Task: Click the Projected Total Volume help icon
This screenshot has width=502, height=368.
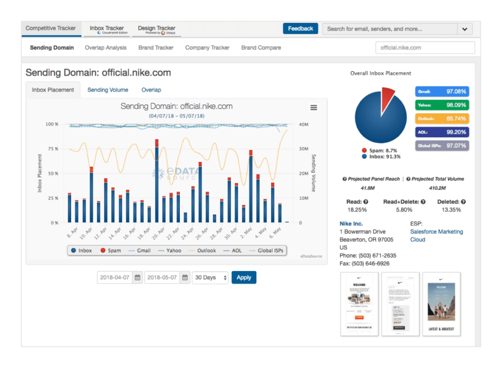Action: (x=408, y=179)
